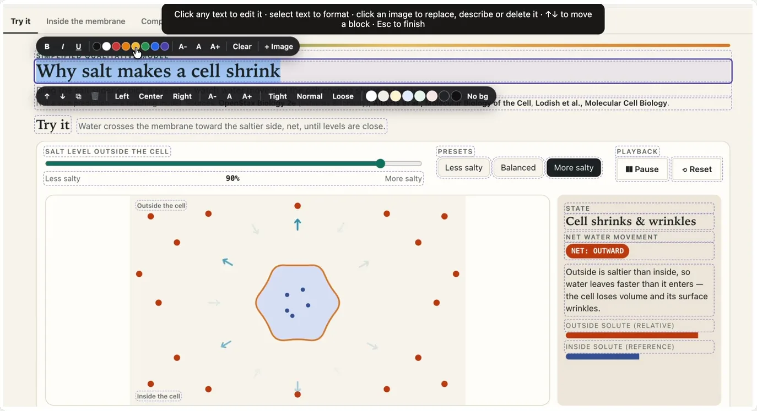Insert a picture with + Image
757x411 pixels.
click(x=279, y=47)
